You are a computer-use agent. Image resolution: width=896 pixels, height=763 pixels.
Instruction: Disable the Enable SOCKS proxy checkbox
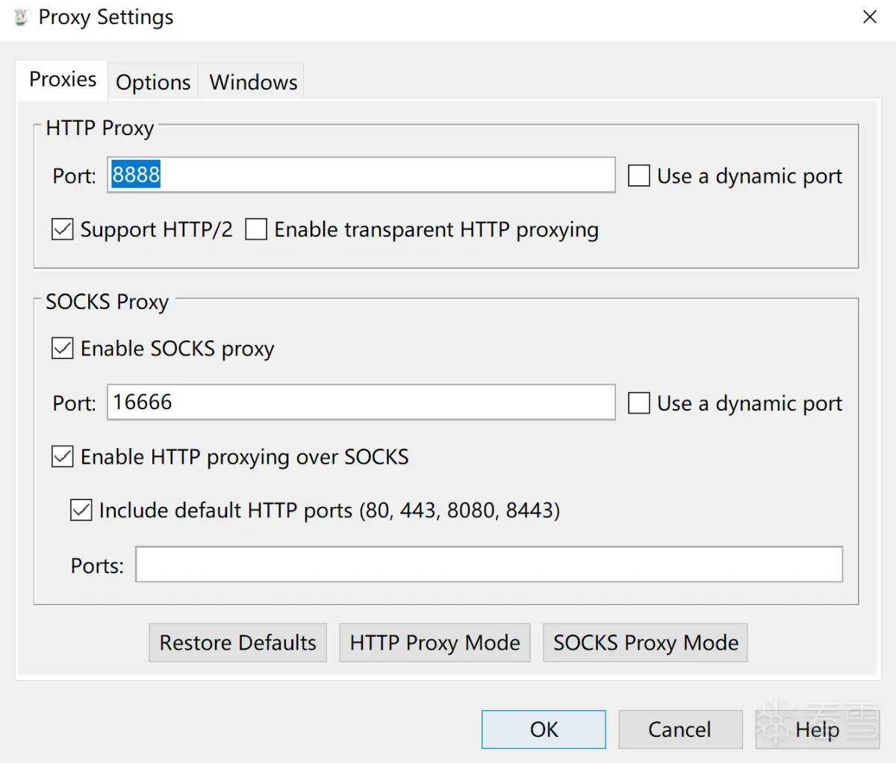[63, 349]
